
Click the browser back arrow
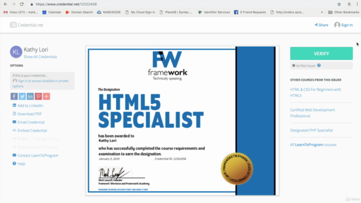(6, 4)
